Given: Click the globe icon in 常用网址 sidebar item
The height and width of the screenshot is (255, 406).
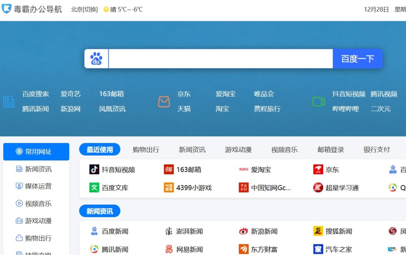Looking at the screenshot, I should click(x=19, y=151).
